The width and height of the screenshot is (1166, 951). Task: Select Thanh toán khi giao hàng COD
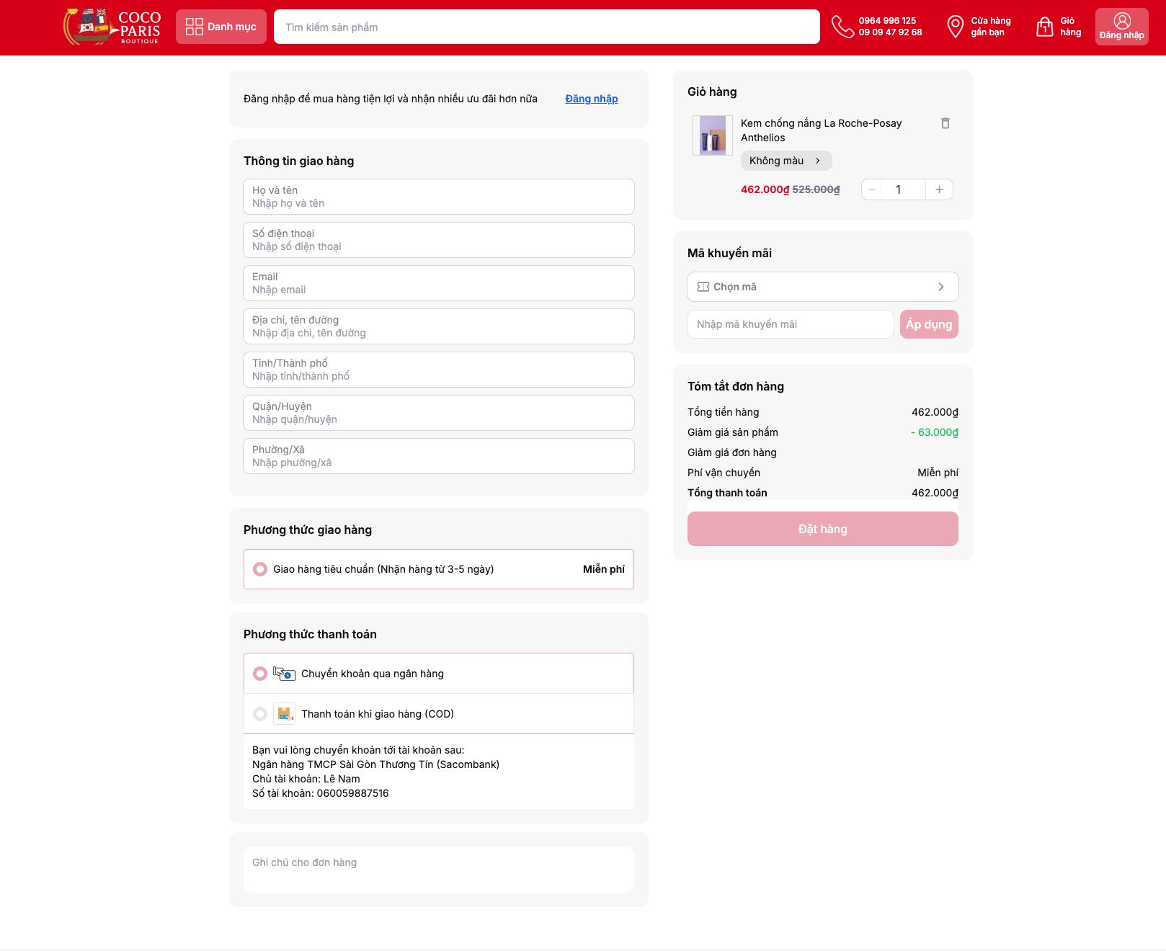(x=260, y=714)
